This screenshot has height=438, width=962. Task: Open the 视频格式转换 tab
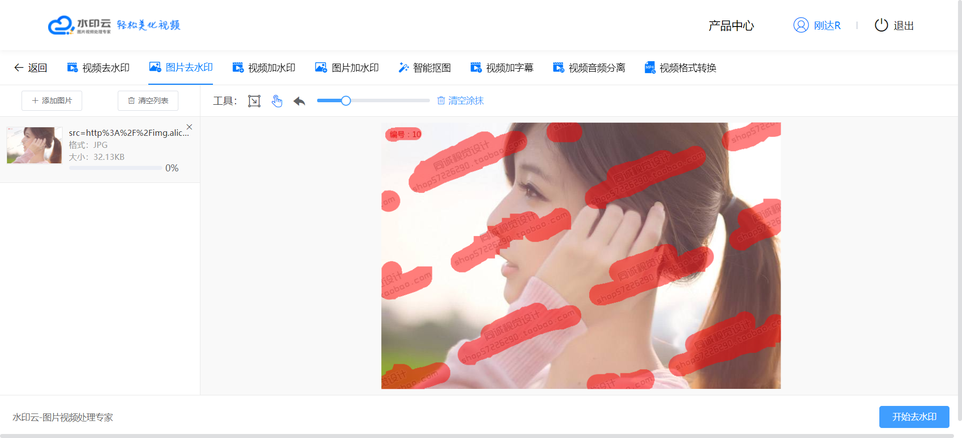click(x=680, y=68)
